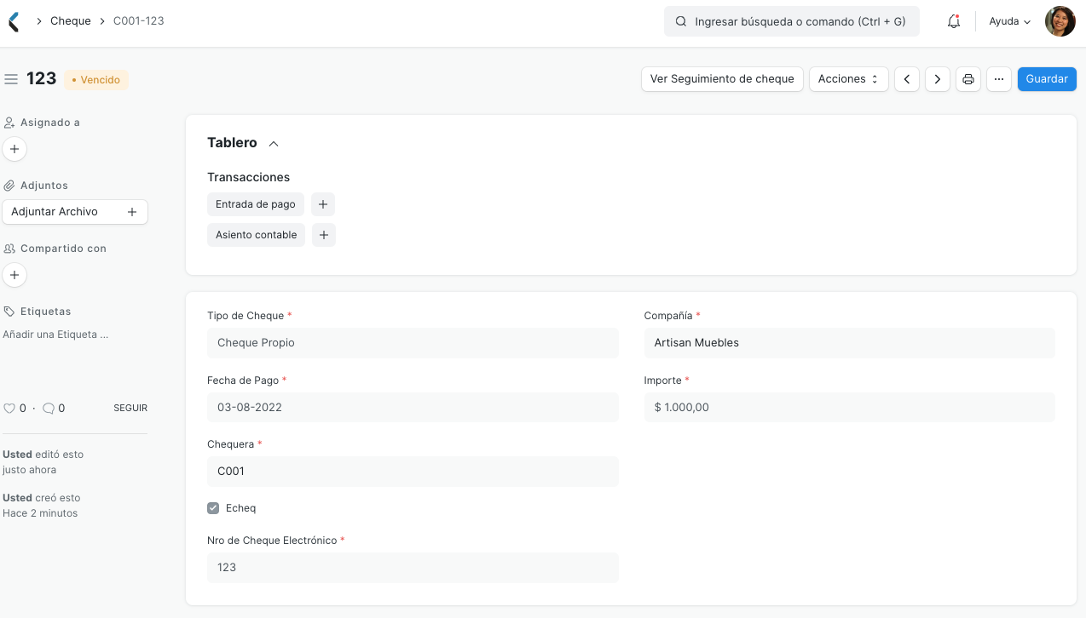Open Entrada de pago transactions
Screen dimensions: 1086x618
(x=256, y=204)
